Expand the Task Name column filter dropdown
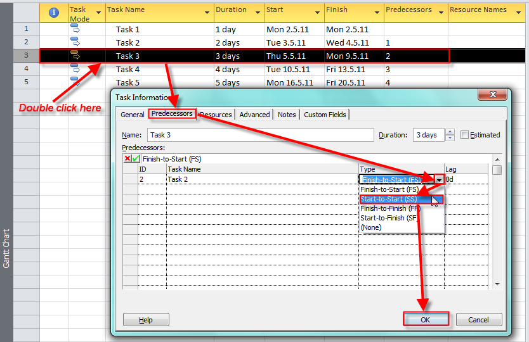The width and height of the screenshot is (529, 342). point(207,13)
